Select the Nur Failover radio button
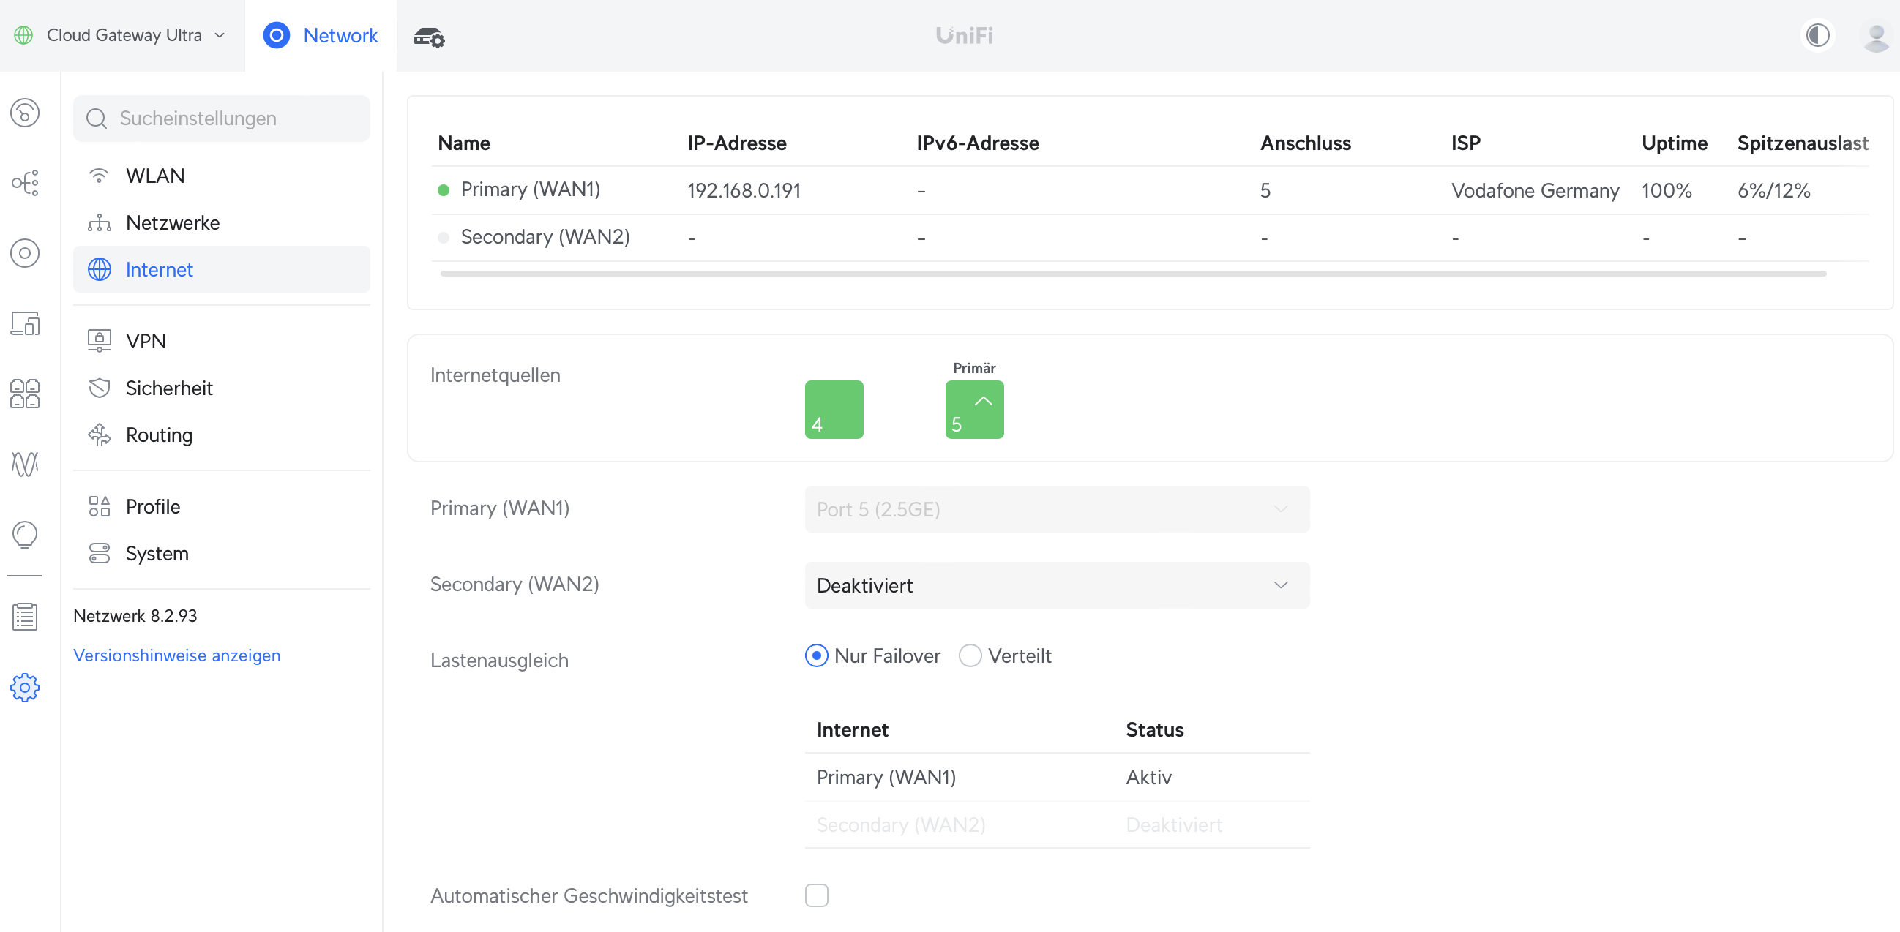 (x=817, y=655)
